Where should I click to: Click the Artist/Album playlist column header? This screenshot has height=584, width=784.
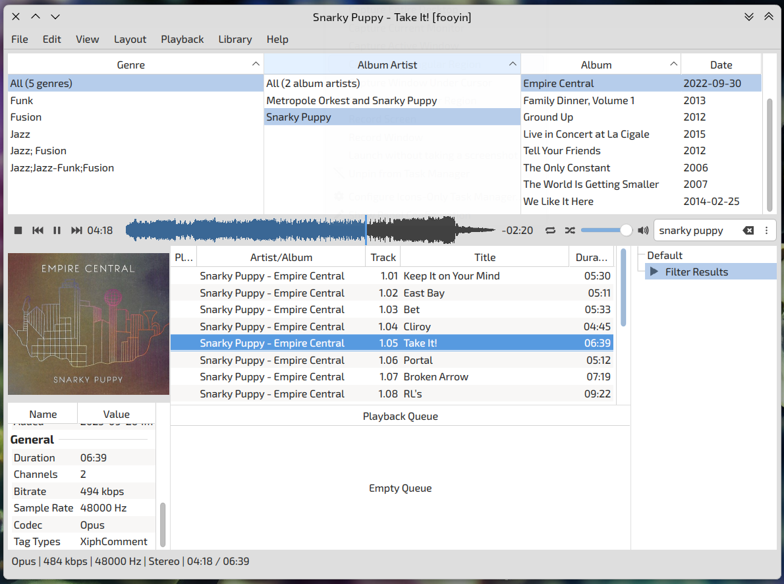(x=281, y=257)
